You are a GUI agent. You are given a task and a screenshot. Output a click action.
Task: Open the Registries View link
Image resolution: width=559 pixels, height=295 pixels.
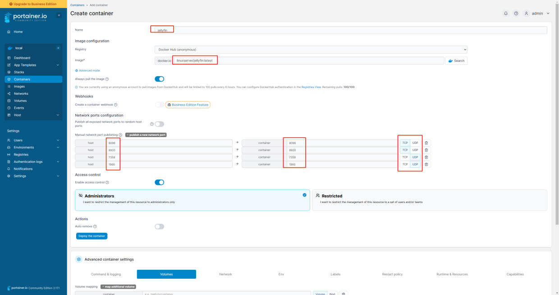(x=312, y=87)
